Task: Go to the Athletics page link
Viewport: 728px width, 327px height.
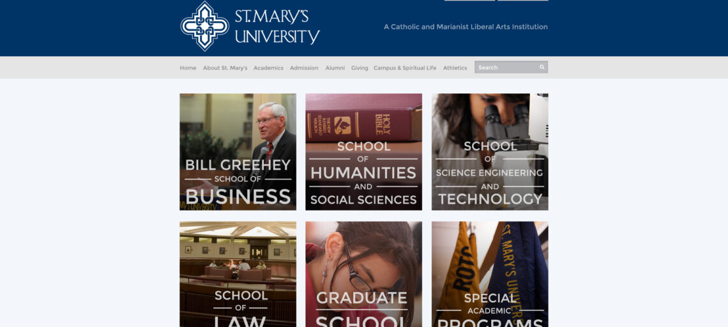Action: click(x=455, y=68)
